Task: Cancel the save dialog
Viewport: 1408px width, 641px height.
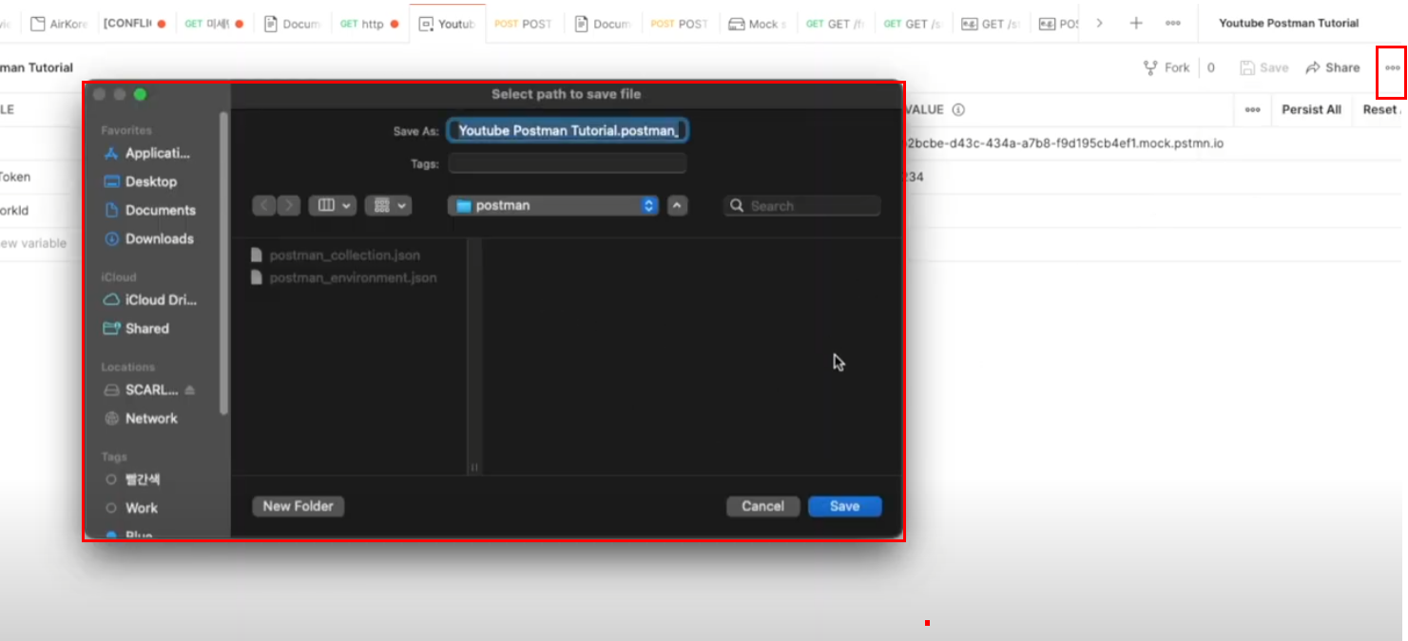Action: pos(763,506)
